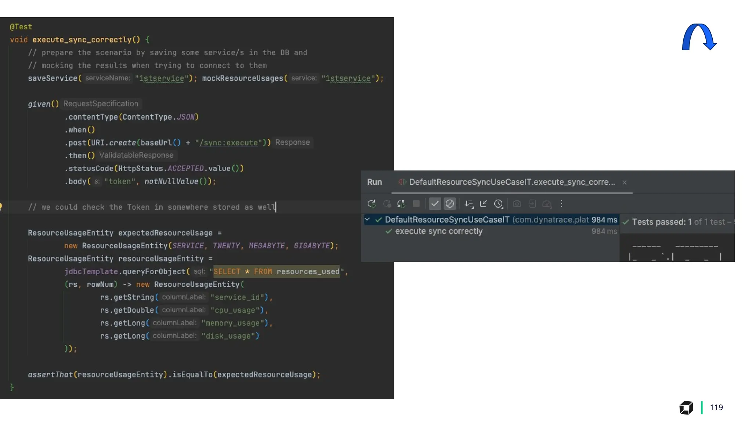Click the speedometer profiler icon
The height and width of the screenshot is (423, 752).
(547, 204)
